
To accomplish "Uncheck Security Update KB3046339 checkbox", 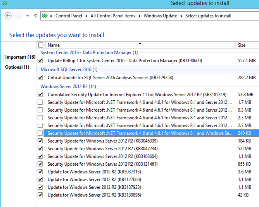I will click(40, 141).
